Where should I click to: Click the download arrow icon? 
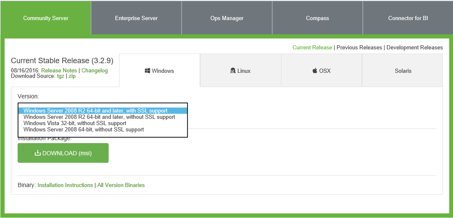point(38,153)
